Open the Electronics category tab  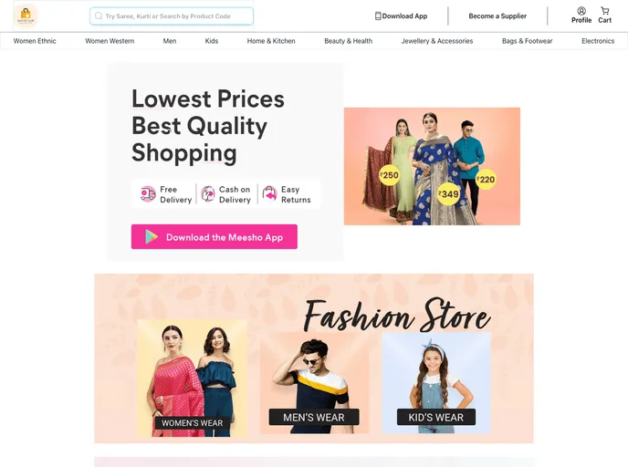pos(598,41)
